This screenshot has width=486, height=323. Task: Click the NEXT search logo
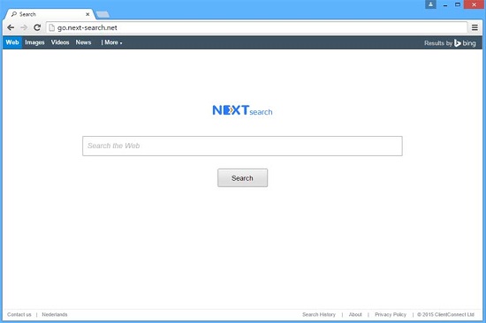(242, 110)
